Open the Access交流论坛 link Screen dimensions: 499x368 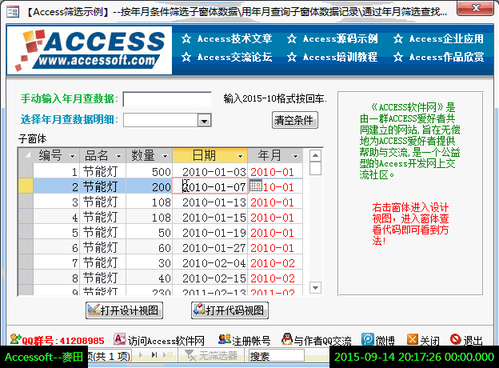(x=227, y=58)
